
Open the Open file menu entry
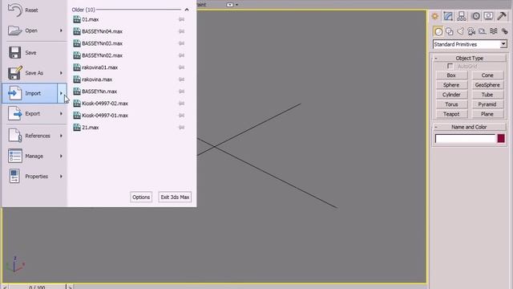click(30, 31)
